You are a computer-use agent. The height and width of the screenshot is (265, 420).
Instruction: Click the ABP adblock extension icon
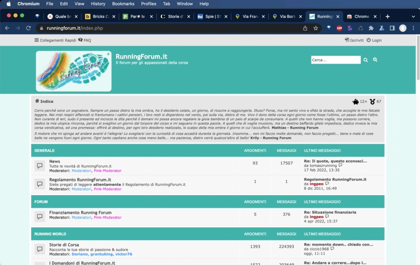coord(339,28)
